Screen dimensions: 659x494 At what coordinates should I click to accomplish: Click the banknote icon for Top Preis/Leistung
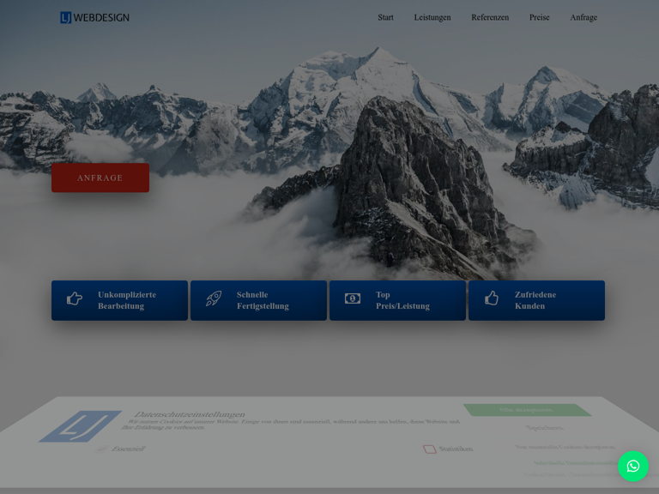pyautogui.click(x=353, y=298)
